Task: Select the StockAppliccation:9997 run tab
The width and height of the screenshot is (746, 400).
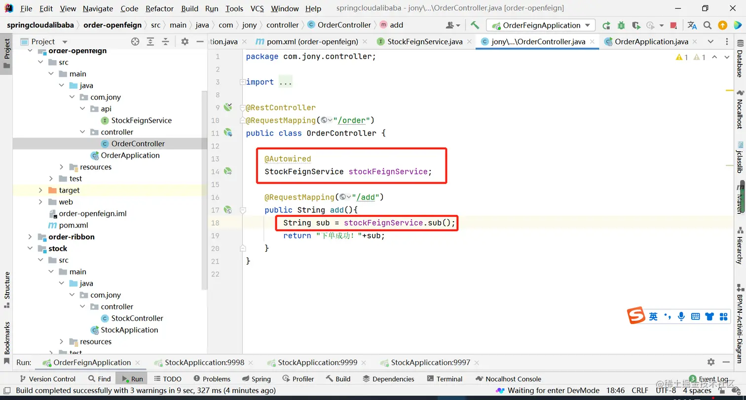Action: 430,363
